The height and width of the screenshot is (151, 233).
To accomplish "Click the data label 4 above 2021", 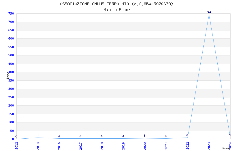I will click(166, 136).
